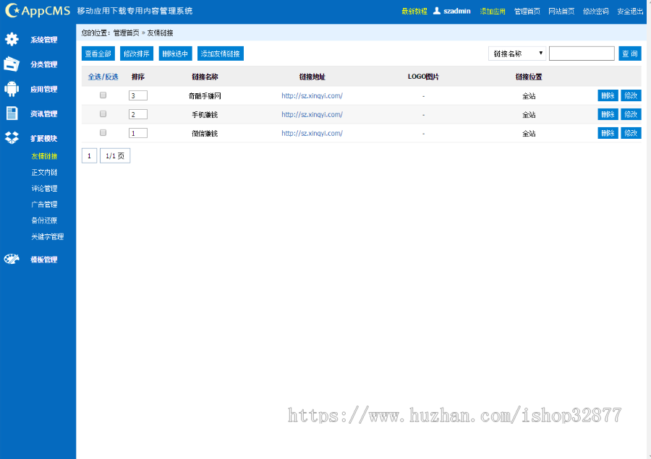The height and width of the screenshot is (459, 651).
Task: Click the news management document icon
Action: [x=12, y=113]
